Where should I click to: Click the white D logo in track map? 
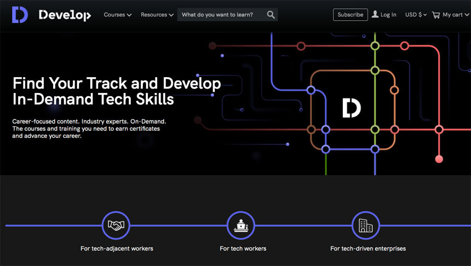pos(351,108)
